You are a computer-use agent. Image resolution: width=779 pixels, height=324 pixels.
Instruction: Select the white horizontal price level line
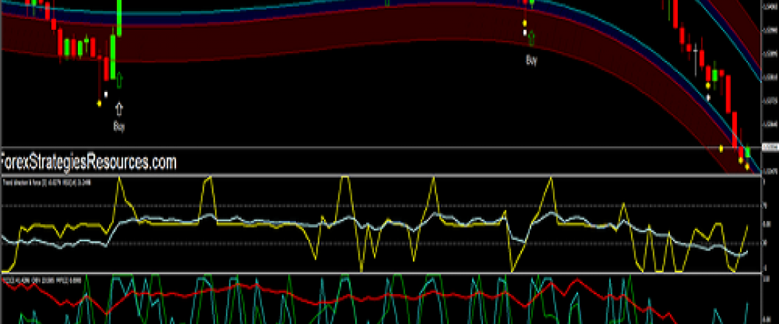(x=389, y=148)
